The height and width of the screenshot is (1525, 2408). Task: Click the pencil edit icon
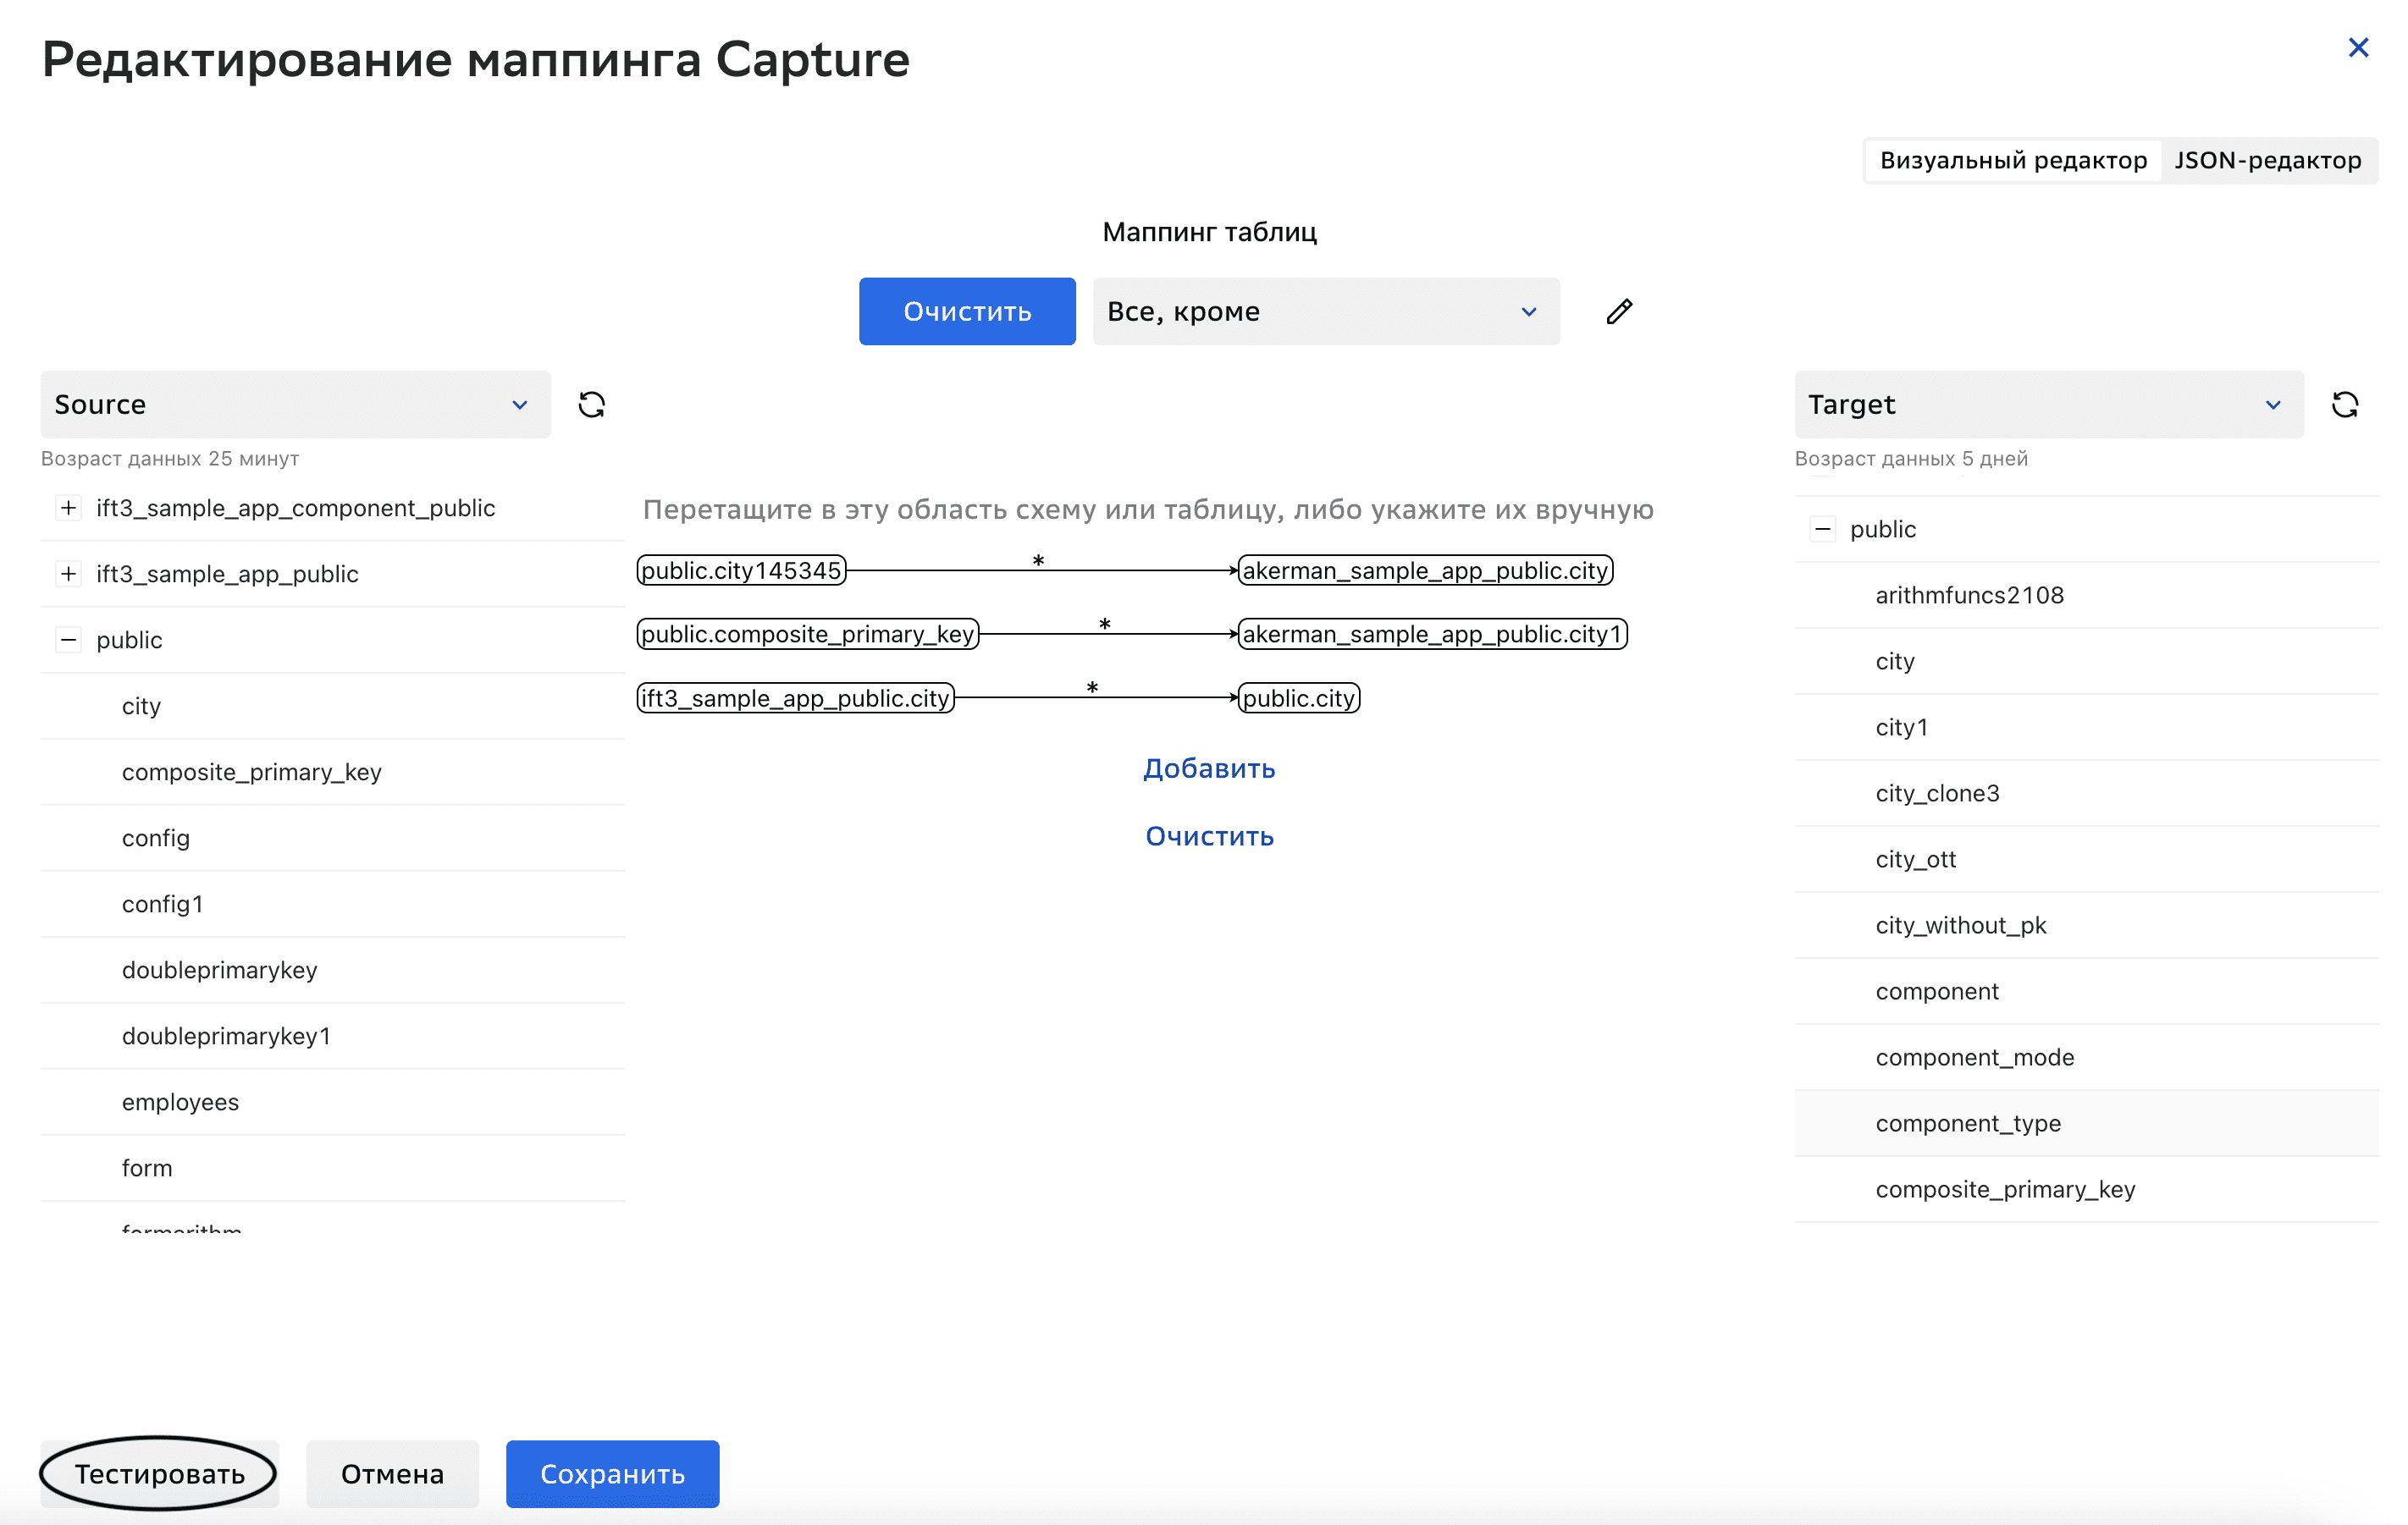click(x=1619, y=311)
